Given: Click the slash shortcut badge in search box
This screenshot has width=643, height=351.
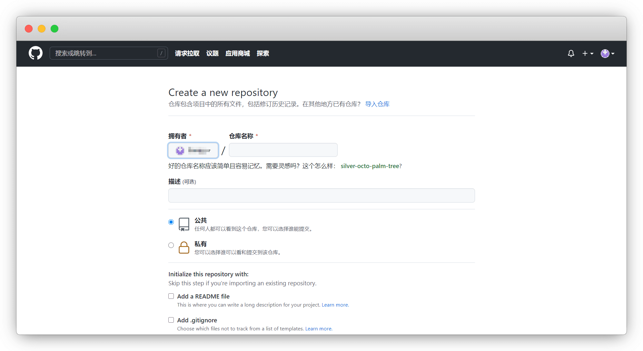Looking at the screenshot, I should [161, 53].
